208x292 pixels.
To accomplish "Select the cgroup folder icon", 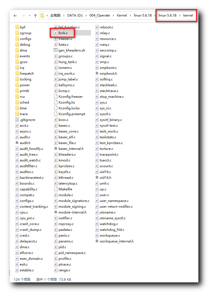I will pyautogui.click(x=17, y=33).
